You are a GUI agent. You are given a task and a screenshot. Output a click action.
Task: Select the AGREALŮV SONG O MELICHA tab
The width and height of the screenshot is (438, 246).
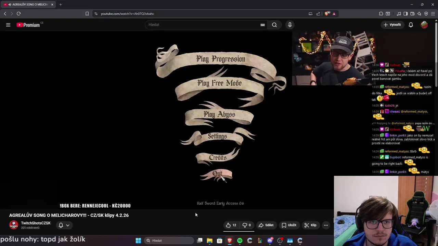[27, 4]
